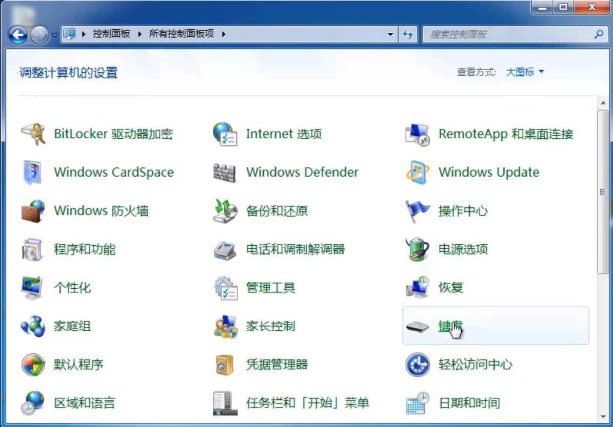Click 控制面板 breadcrumb in address bar
Screen dimensions: 613x427
point(111,34)
